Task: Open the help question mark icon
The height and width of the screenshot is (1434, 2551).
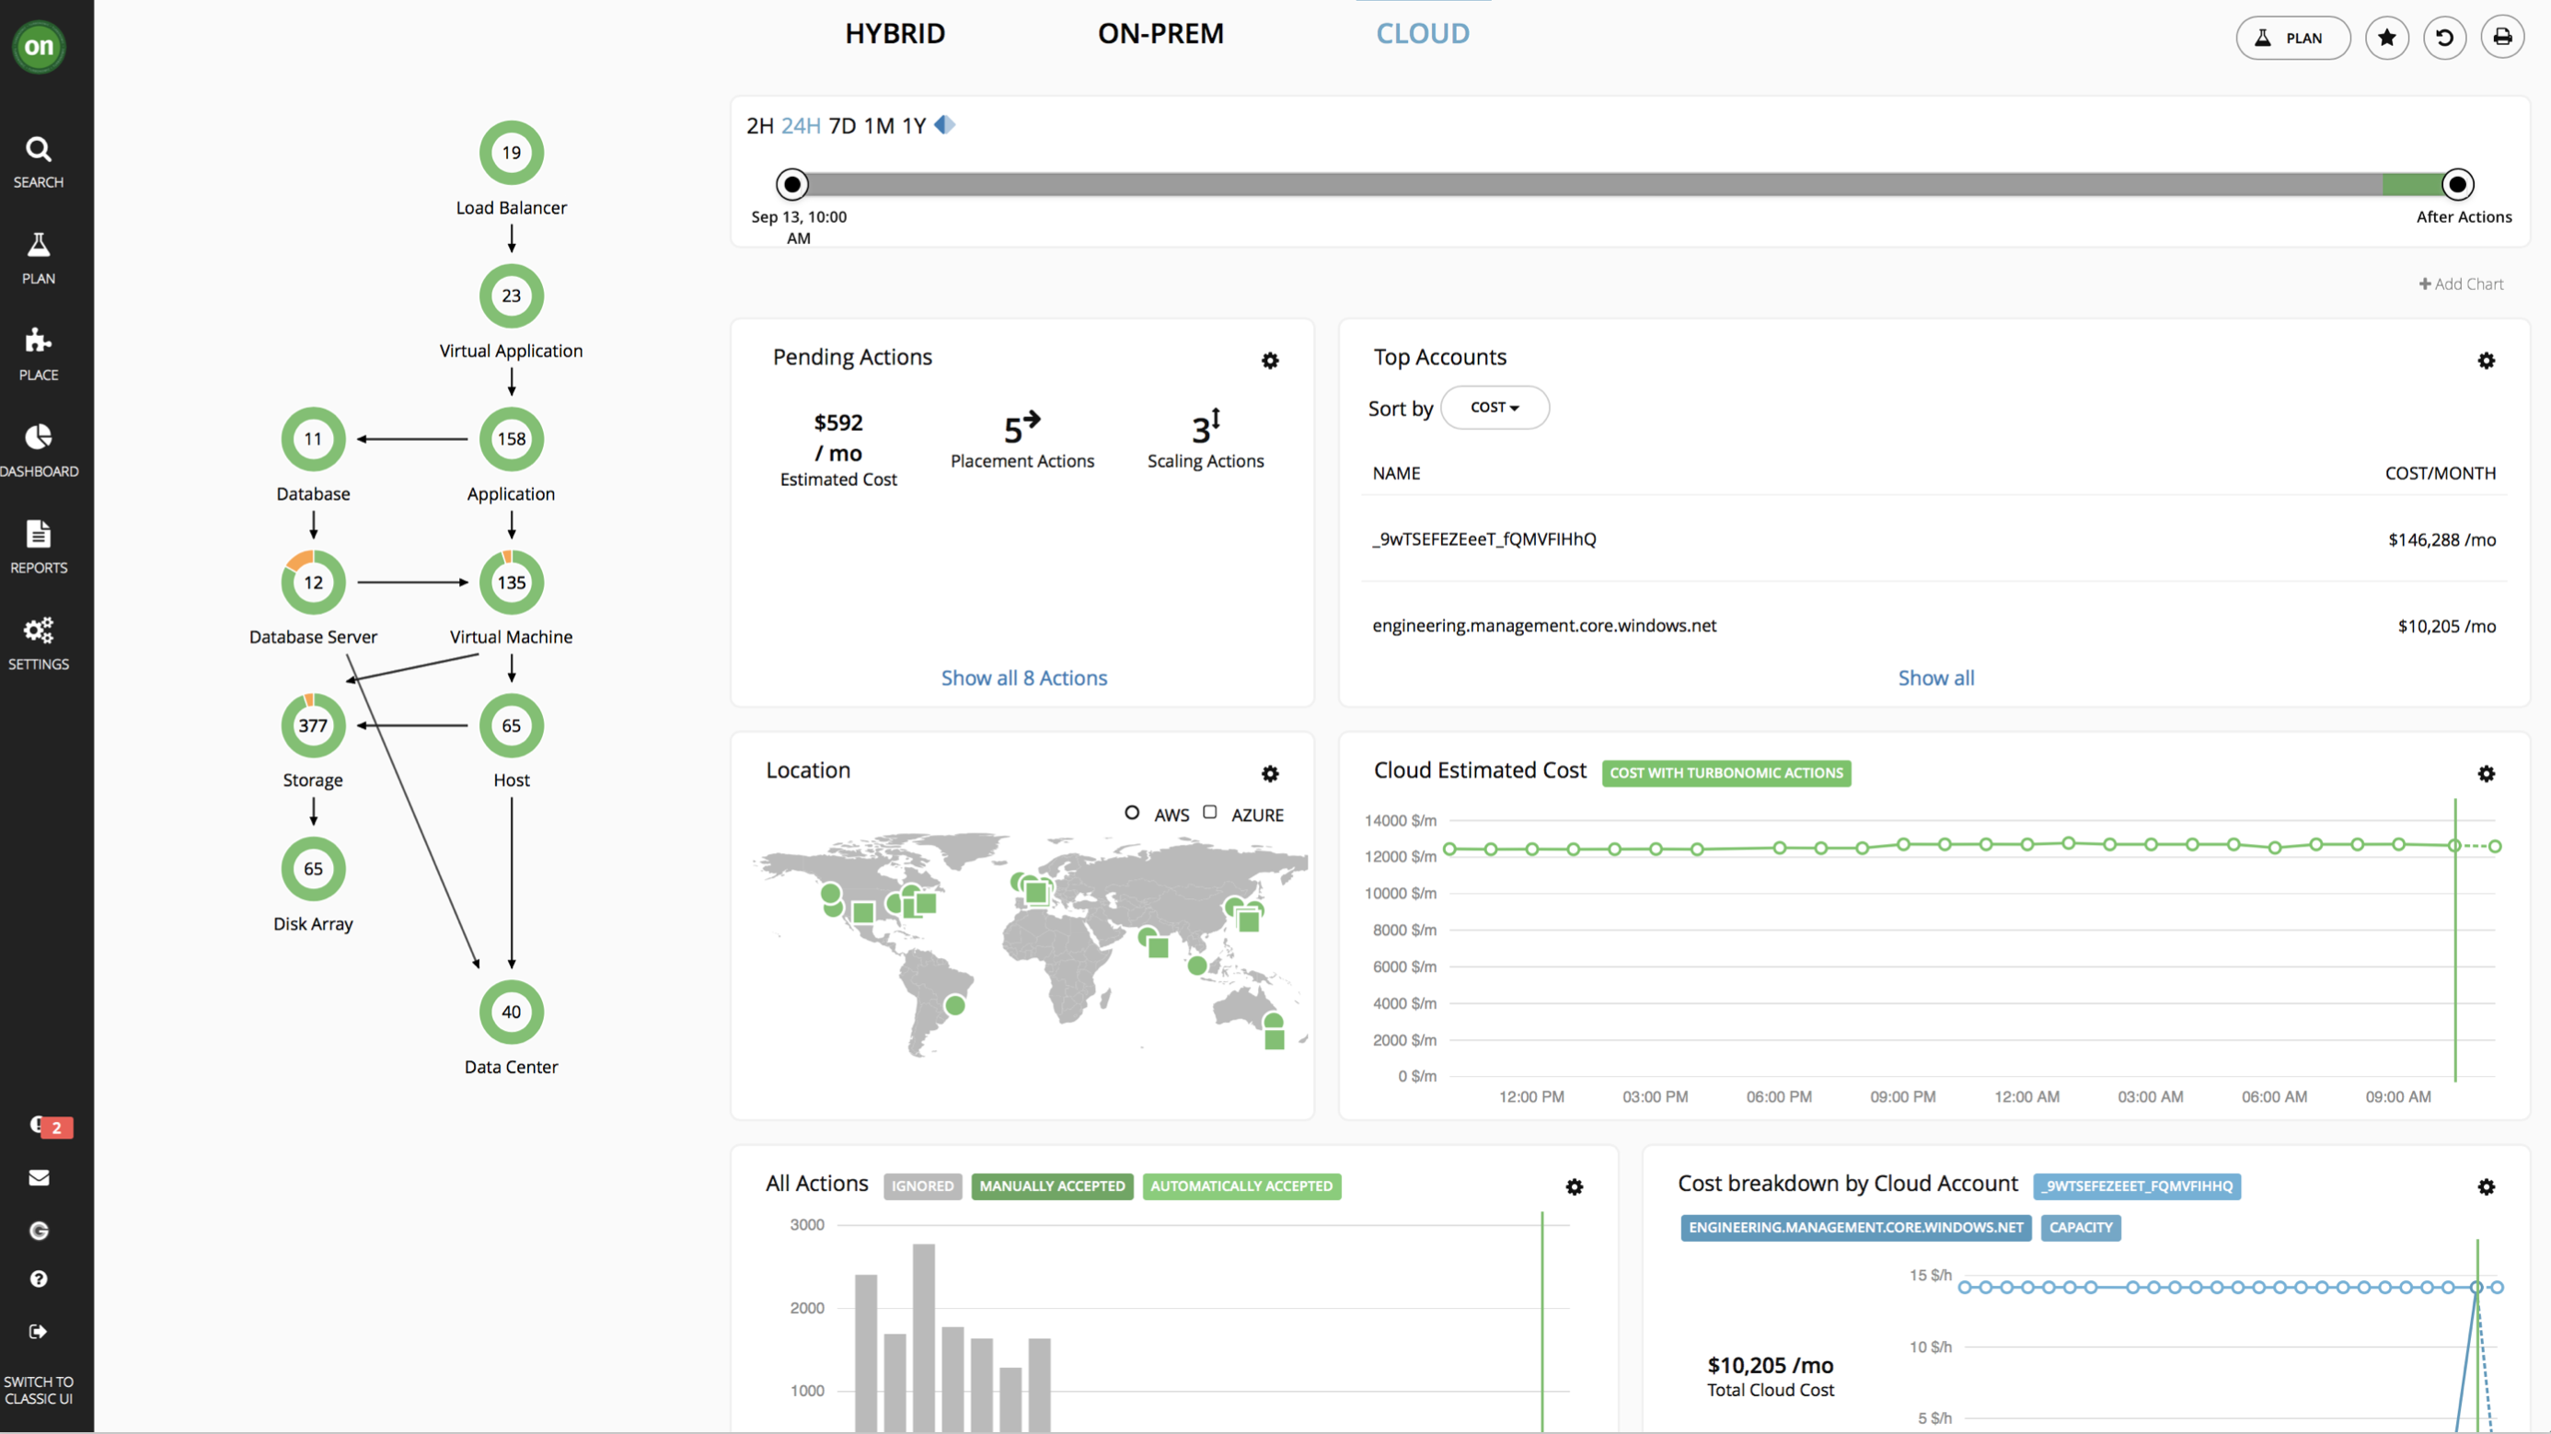Action: click(39, 1278)
